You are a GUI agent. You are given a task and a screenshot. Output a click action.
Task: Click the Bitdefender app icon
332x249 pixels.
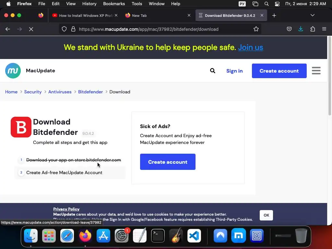(x=21, y=127)
